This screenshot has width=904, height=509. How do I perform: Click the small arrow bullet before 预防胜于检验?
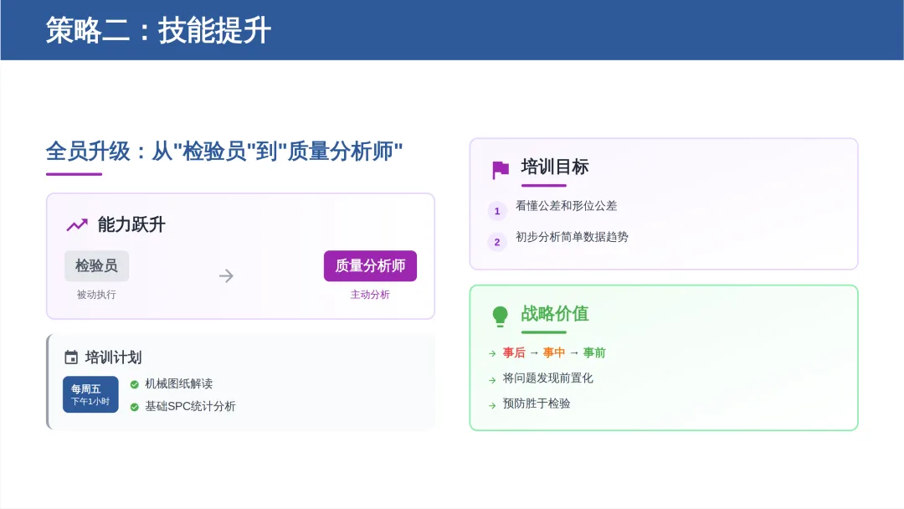(x=492, y=405)
